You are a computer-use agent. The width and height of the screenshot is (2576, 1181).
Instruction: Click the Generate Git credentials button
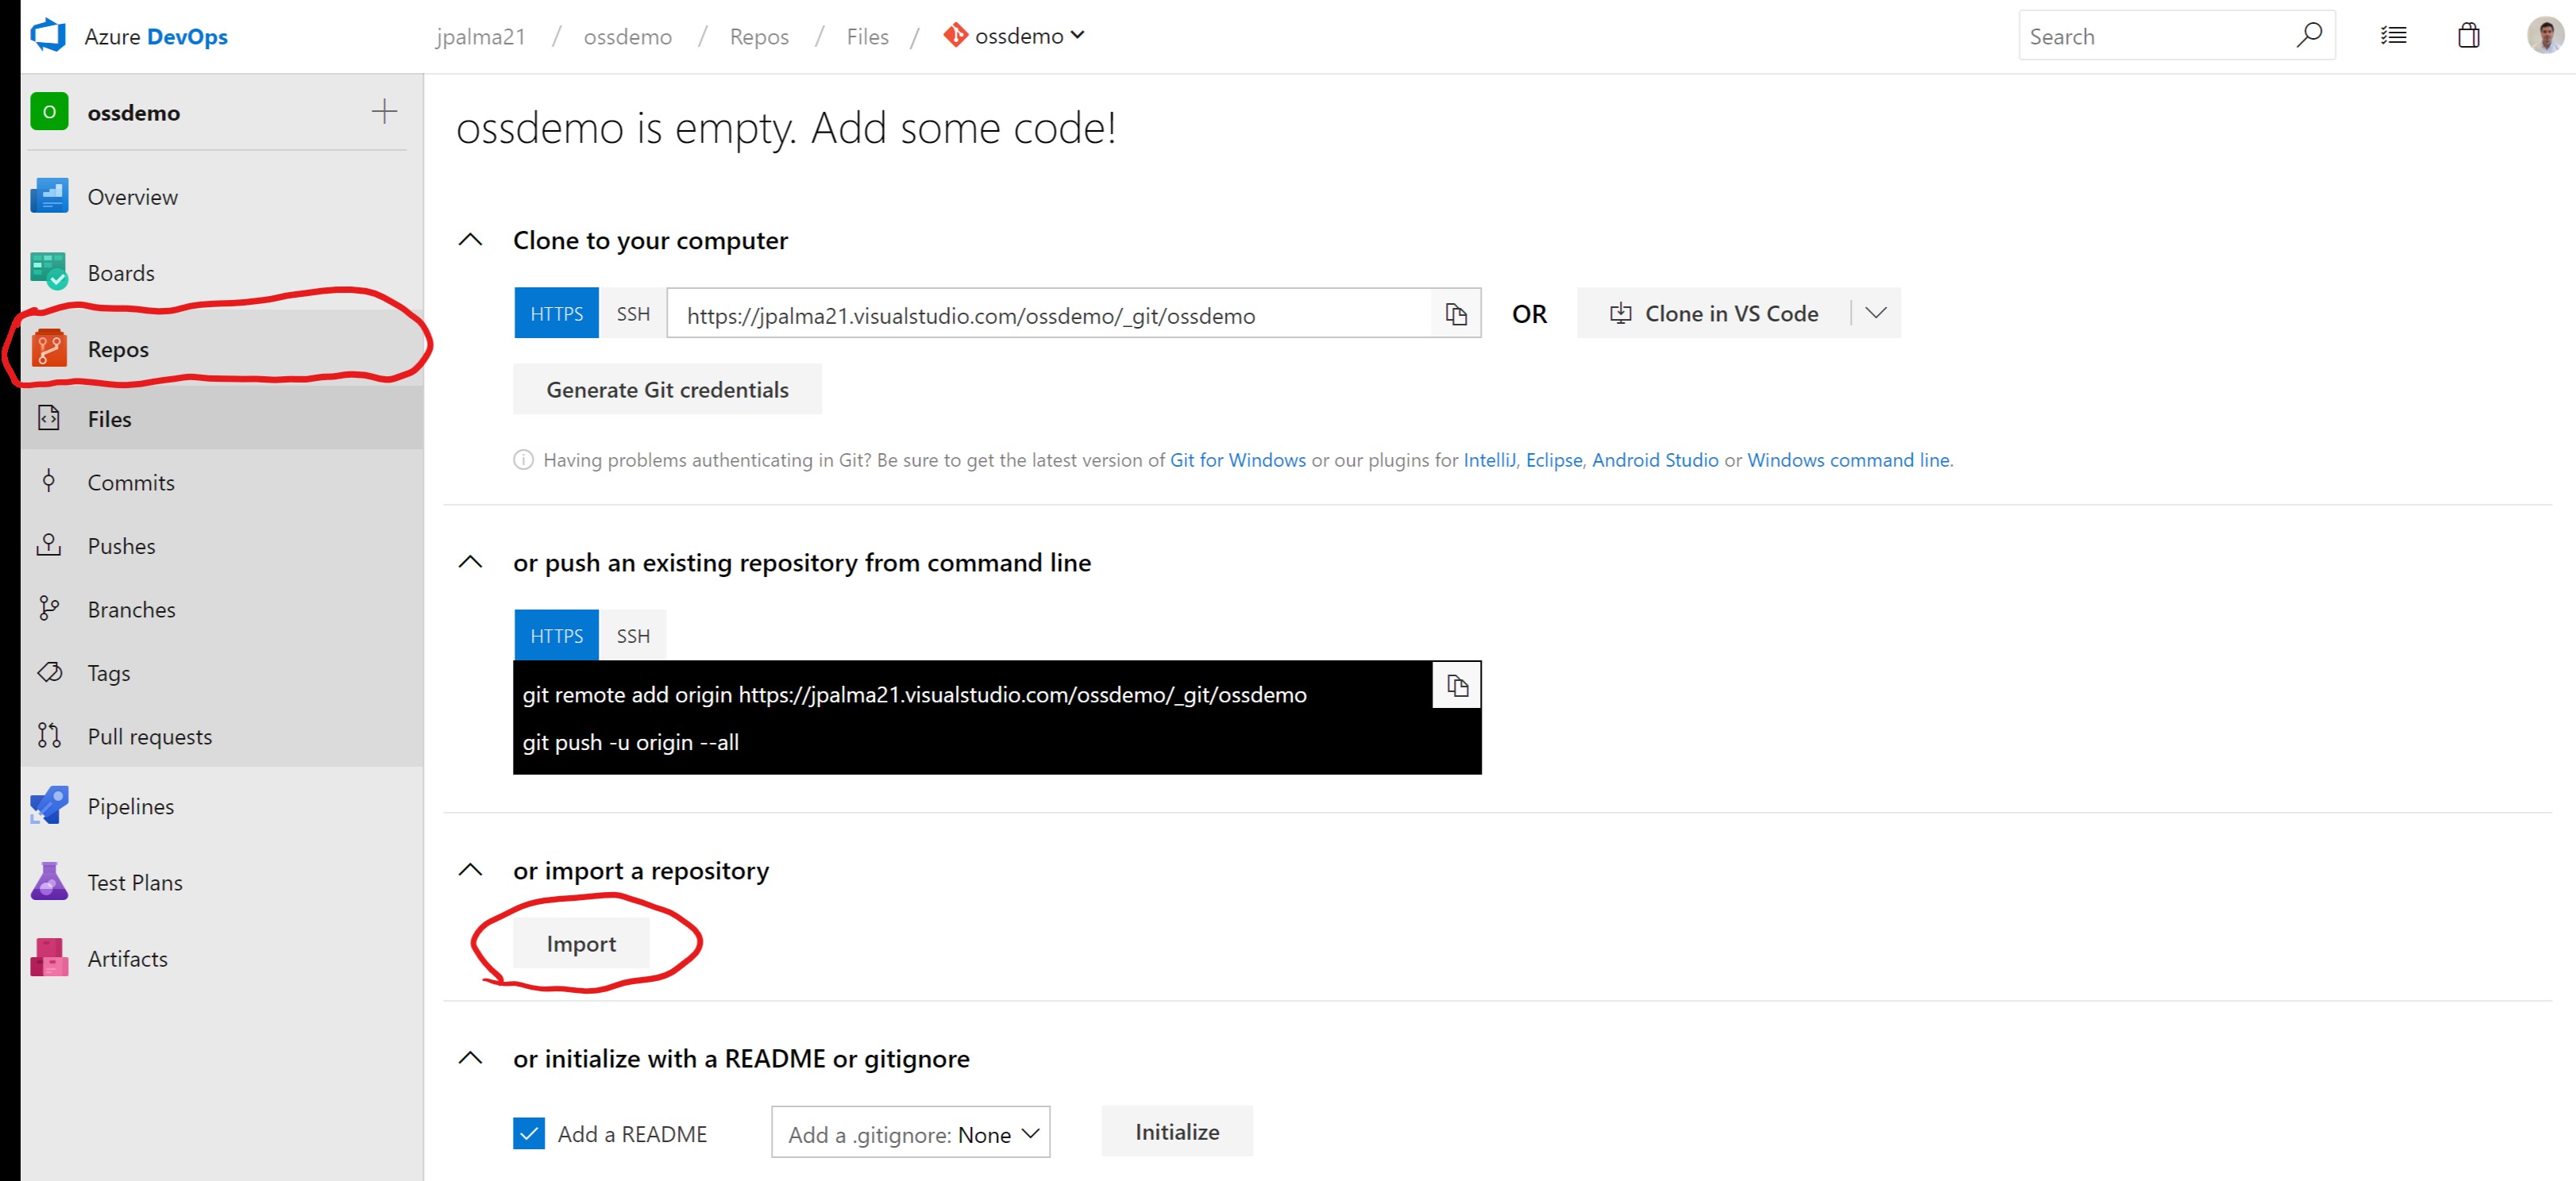click(x=667, y=390)
